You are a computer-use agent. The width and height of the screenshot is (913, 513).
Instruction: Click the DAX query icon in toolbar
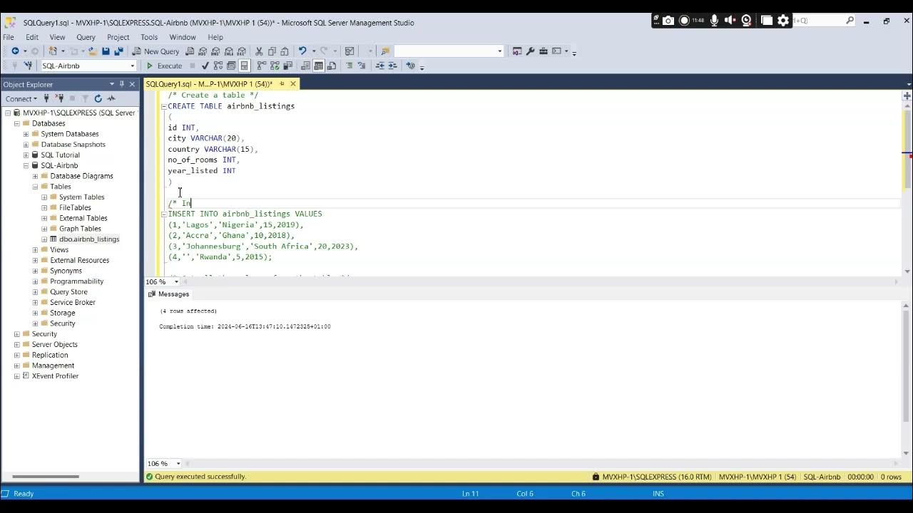point(242,51)
